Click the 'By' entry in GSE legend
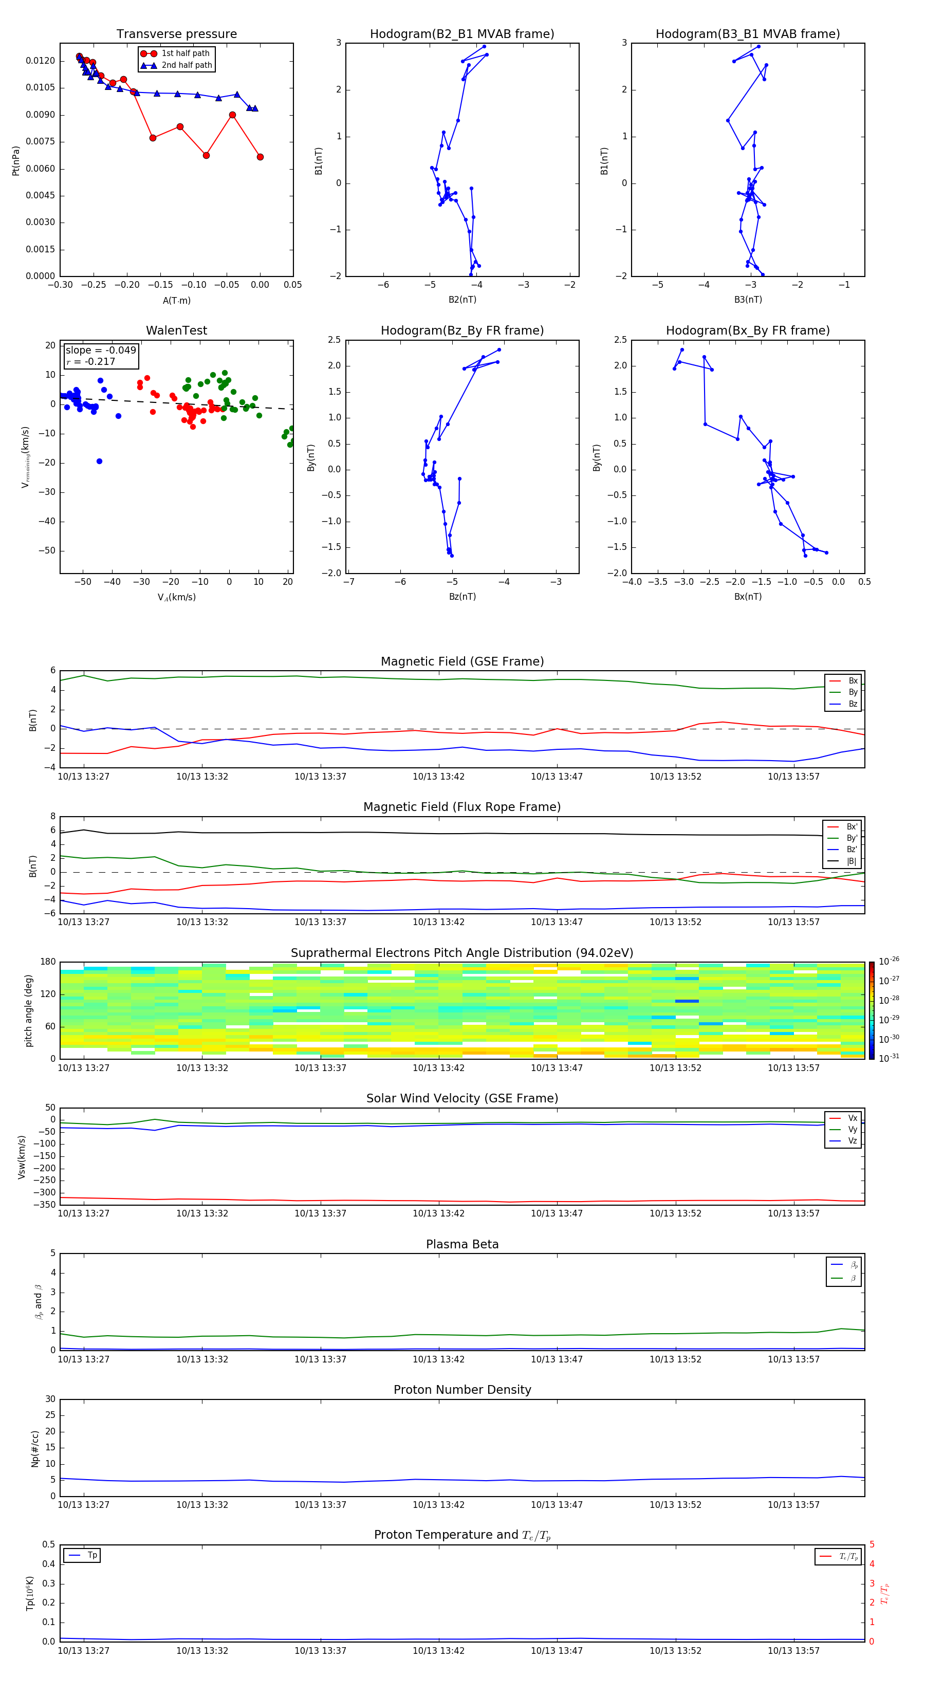Screen dimensions: 925x1696 click(x=844, y=692)
